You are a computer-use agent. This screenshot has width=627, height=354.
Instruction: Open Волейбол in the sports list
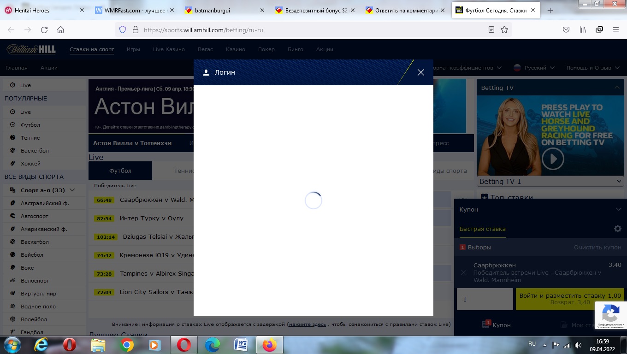(44, 319)
